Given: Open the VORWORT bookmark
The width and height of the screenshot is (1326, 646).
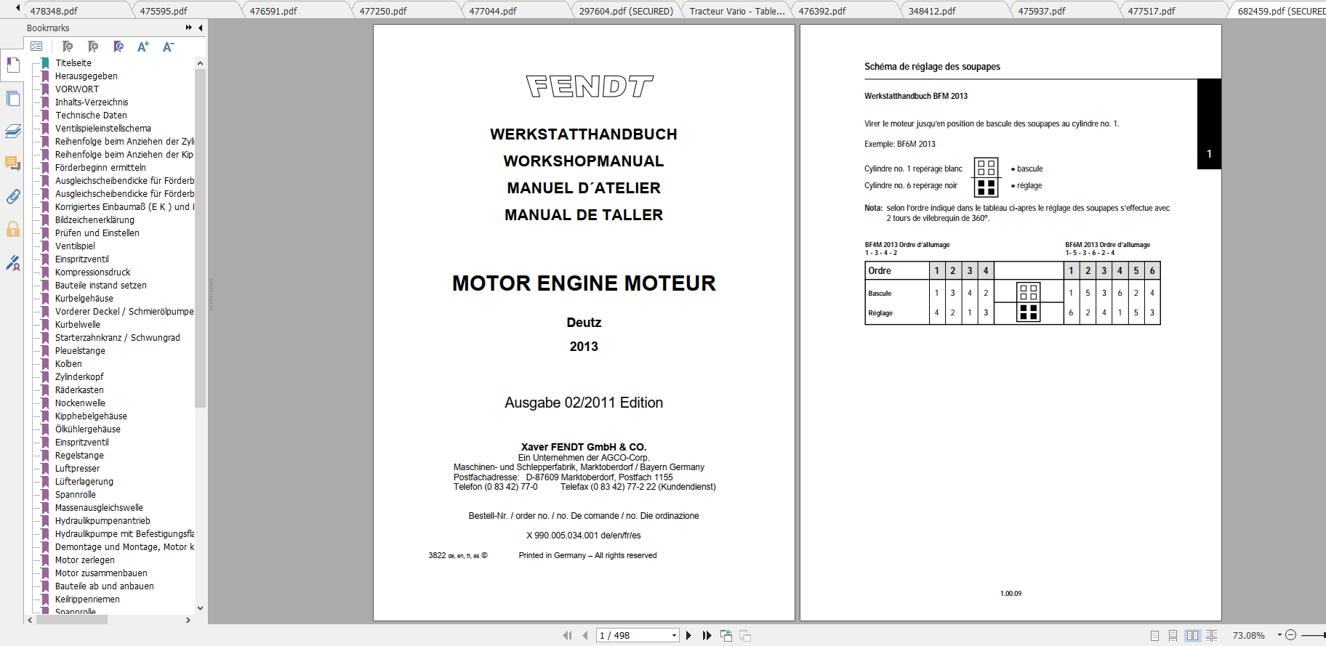Looking at the screenshot, I should point(77,89).
